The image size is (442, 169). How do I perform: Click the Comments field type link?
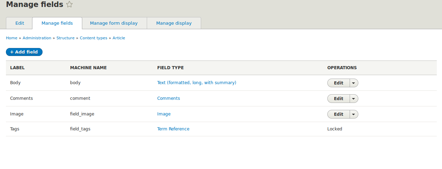[x=169, y=98]
